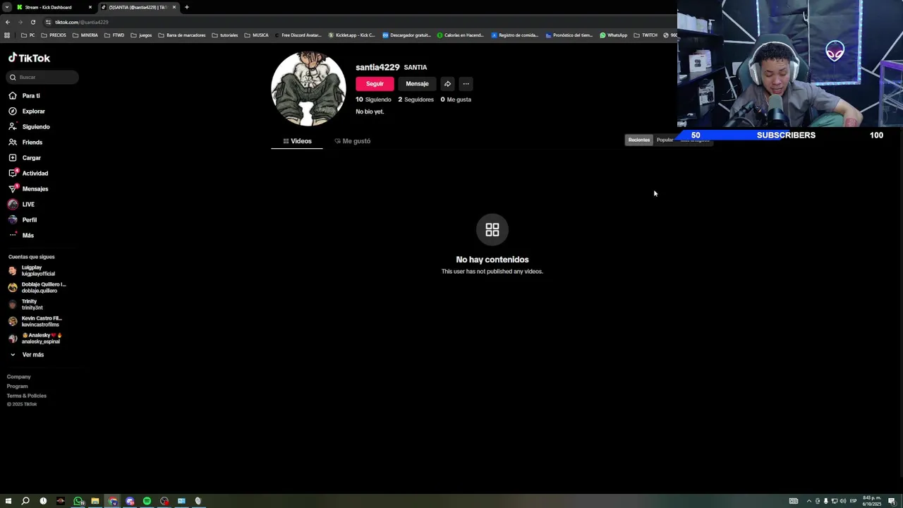Open the tutoriales bookmarks folder
Viewport: 903px width, 508px height.
tap(225, 35)
